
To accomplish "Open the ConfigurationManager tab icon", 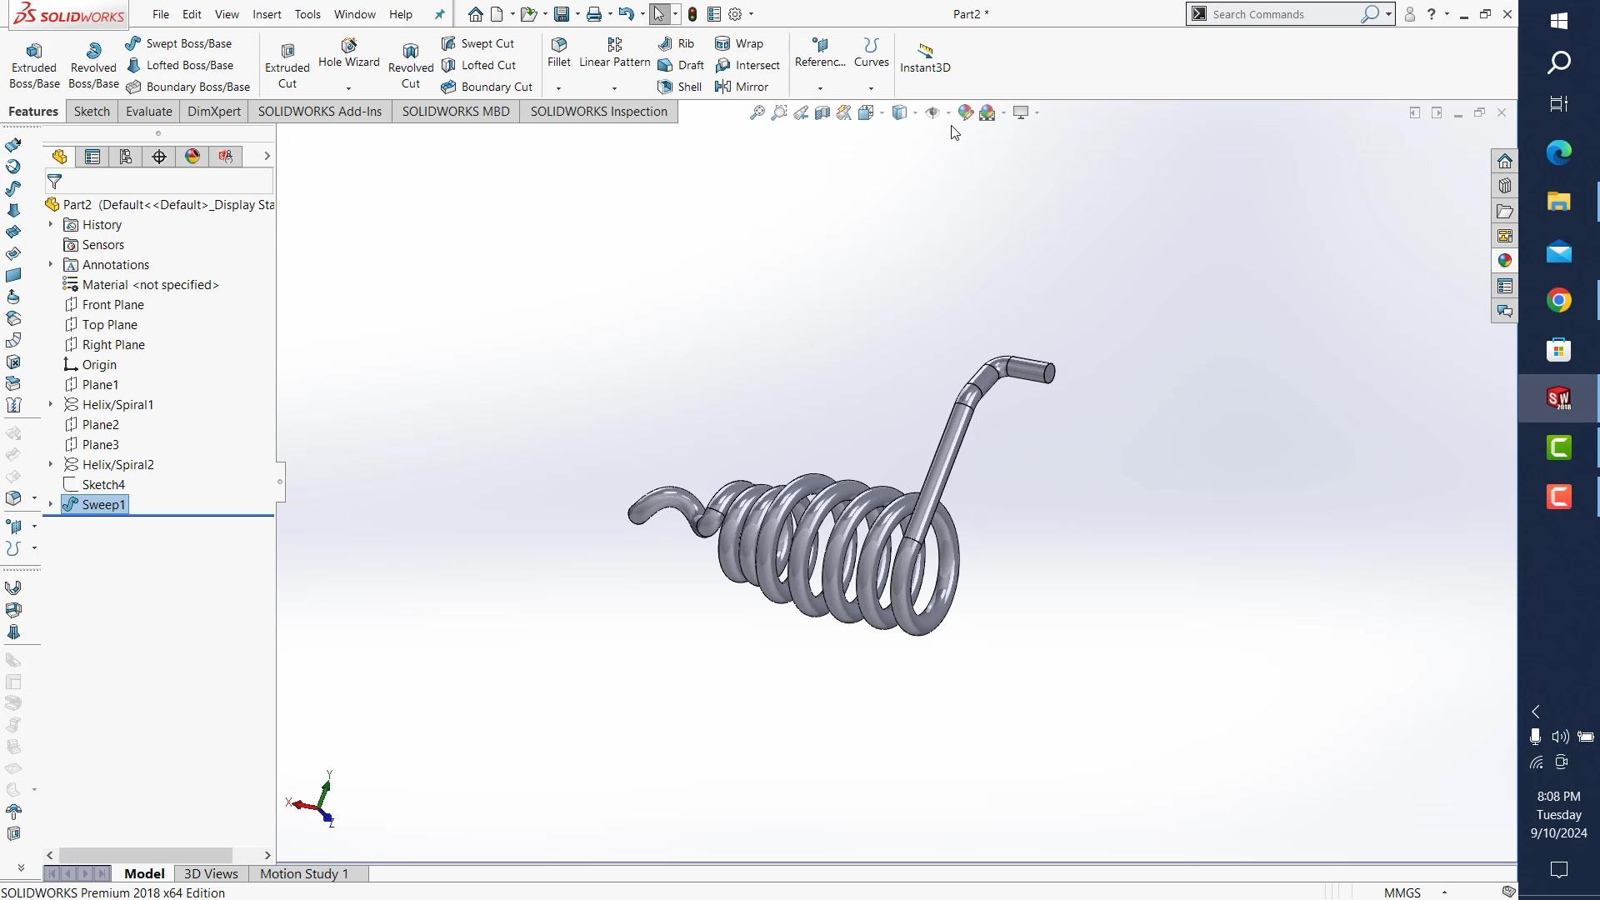I will tap(126, 157).
